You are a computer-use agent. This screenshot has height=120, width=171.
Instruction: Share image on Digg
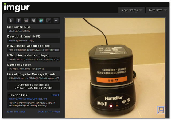point(34,20)
